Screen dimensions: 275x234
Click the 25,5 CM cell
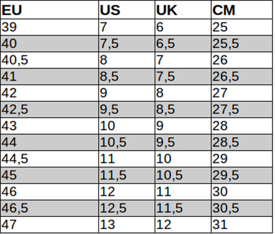click(242, 43)
